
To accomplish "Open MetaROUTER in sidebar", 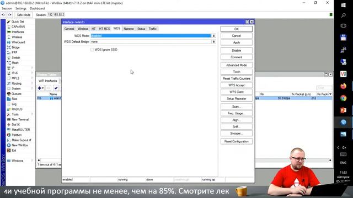I will (21, 130).
